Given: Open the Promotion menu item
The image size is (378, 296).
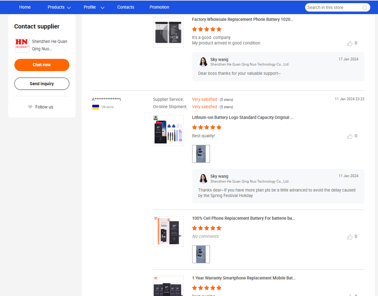Looking at the screenshot, I should [159, 7].
